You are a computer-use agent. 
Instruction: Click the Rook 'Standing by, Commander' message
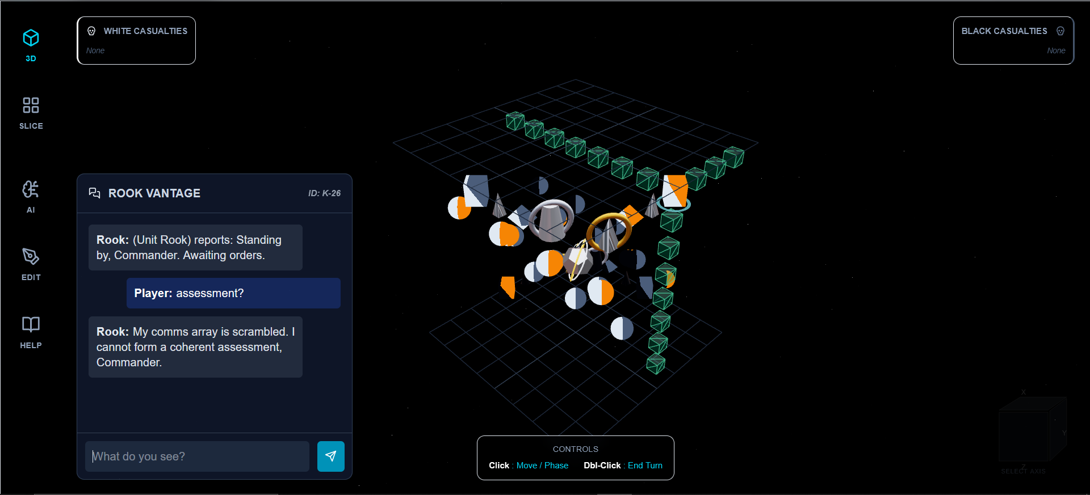[195, 248]
